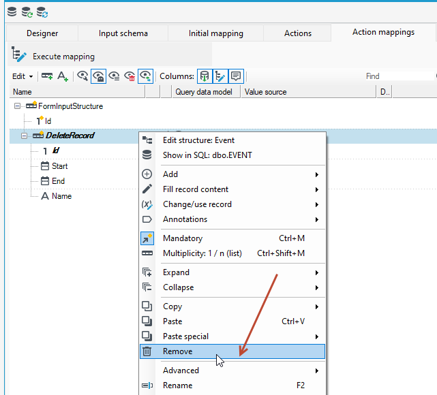Click the rename icon beside Rename

[147, 385]
